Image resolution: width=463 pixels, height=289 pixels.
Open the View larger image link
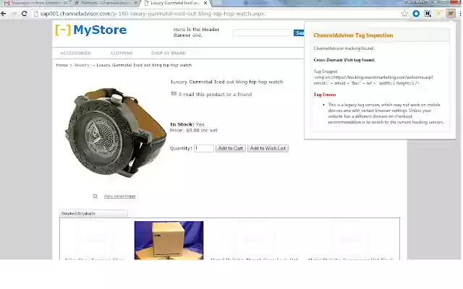(x=119, y=197)
